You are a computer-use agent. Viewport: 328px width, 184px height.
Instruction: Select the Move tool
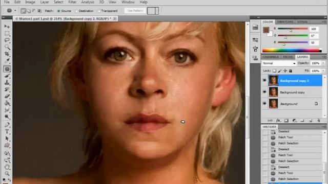tap(7, 27)
